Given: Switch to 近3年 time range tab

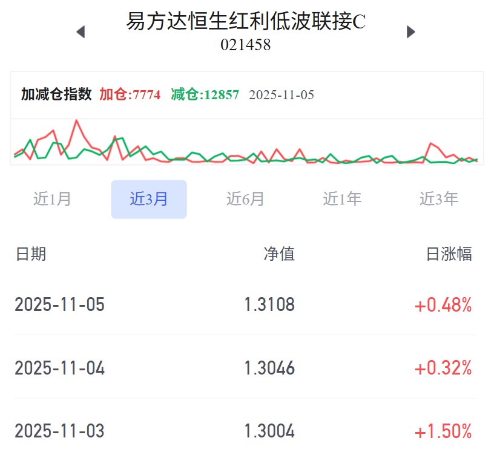Looking at the screenshot, I should click(439, 199).
